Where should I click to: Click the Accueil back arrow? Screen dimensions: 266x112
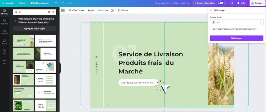(x=3, y=3)
